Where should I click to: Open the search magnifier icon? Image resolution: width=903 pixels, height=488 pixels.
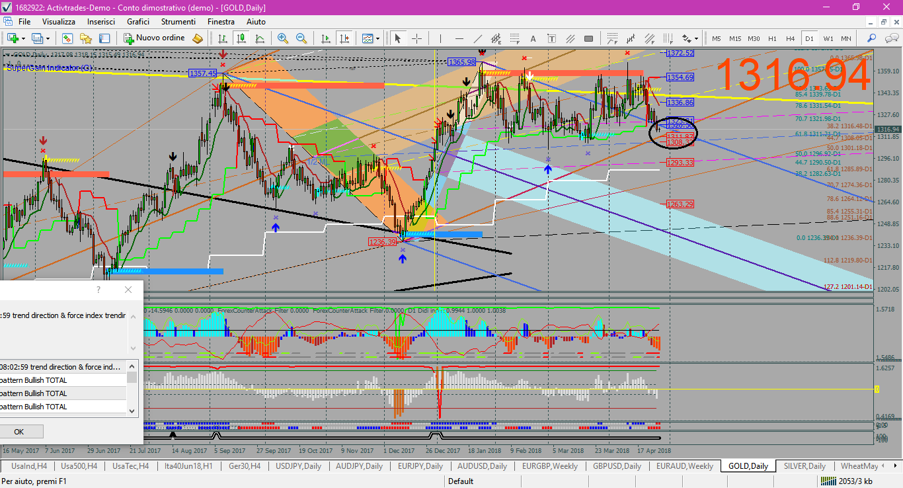point(872,38)
